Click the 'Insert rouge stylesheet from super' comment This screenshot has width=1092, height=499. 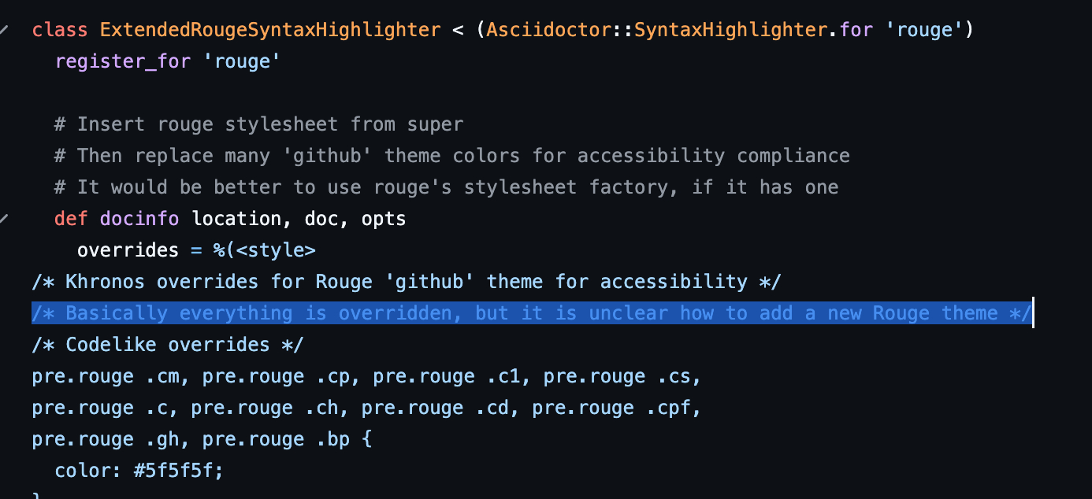[258, 124]
